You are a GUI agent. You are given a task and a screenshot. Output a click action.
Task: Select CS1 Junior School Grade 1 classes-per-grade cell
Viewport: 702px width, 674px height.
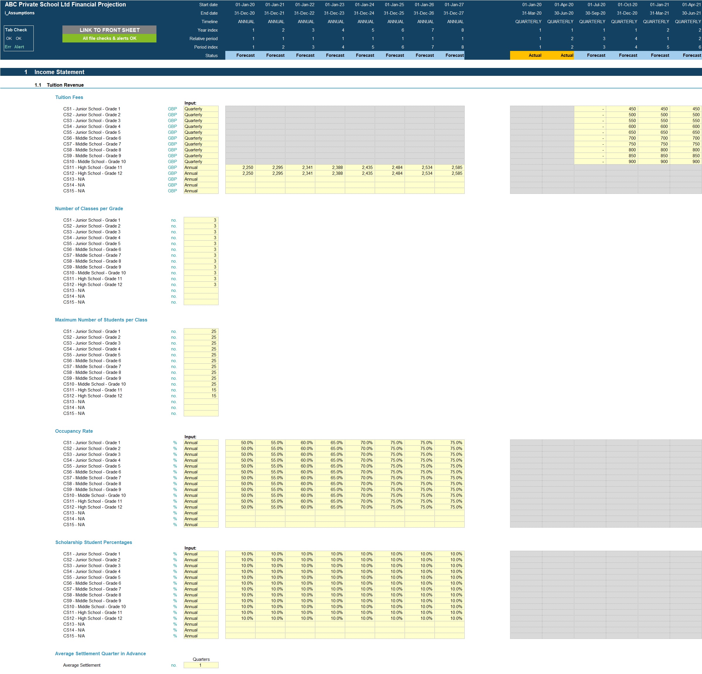click(201, 220)
